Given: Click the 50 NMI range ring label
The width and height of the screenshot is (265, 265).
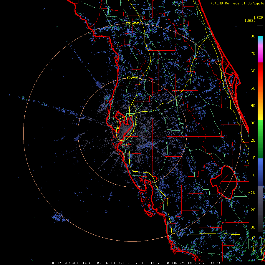Looking at the screenshot, I should point(132,78).
